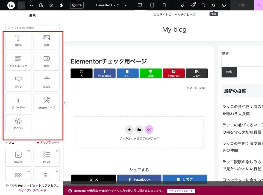This screenshot has height=195, width=263.
Task: Click the Elementorチェック用ページ heading
Action: tap(109, 61)
